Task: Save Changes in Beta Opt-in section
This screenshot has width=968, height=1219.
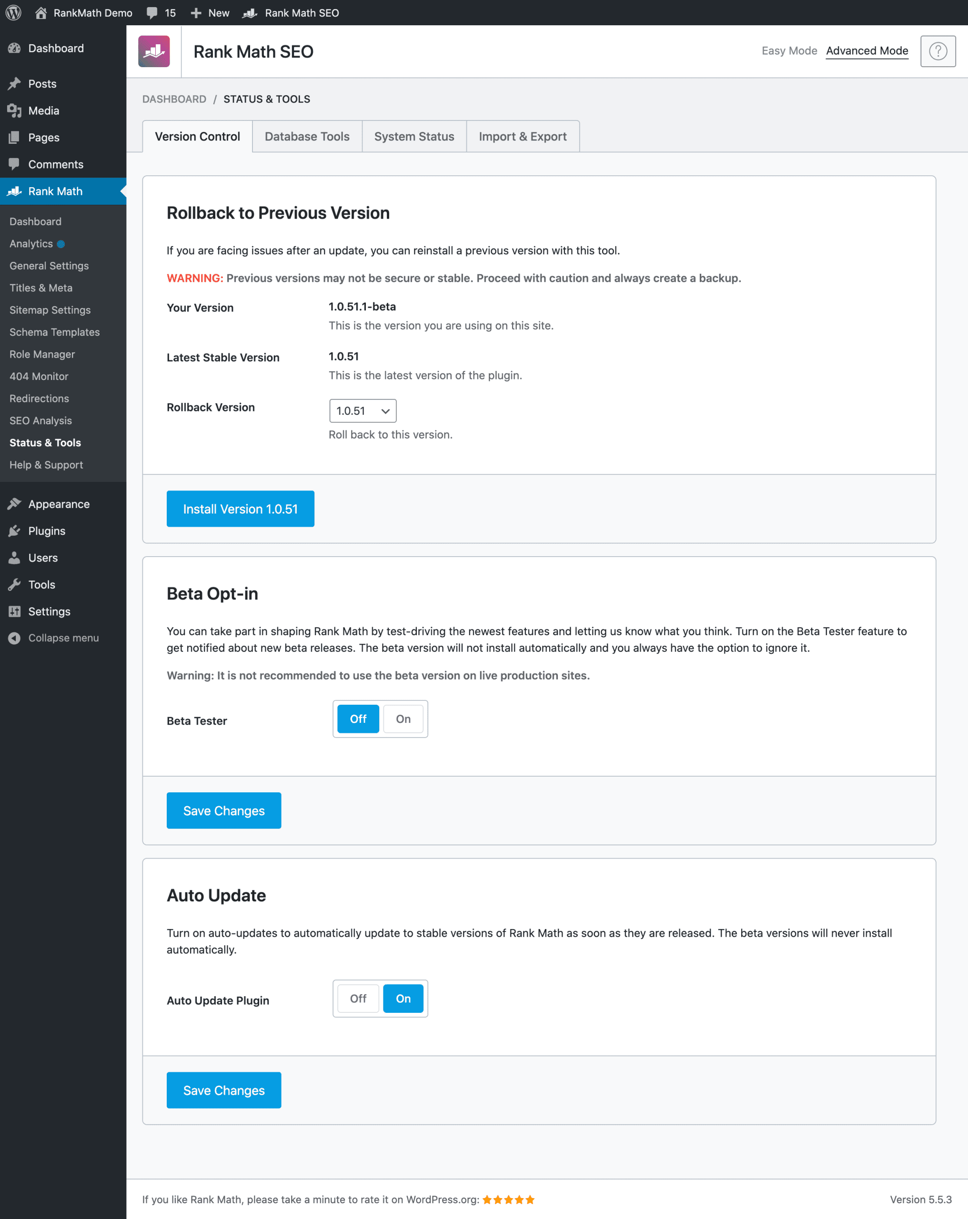Action: pos(224,810)
